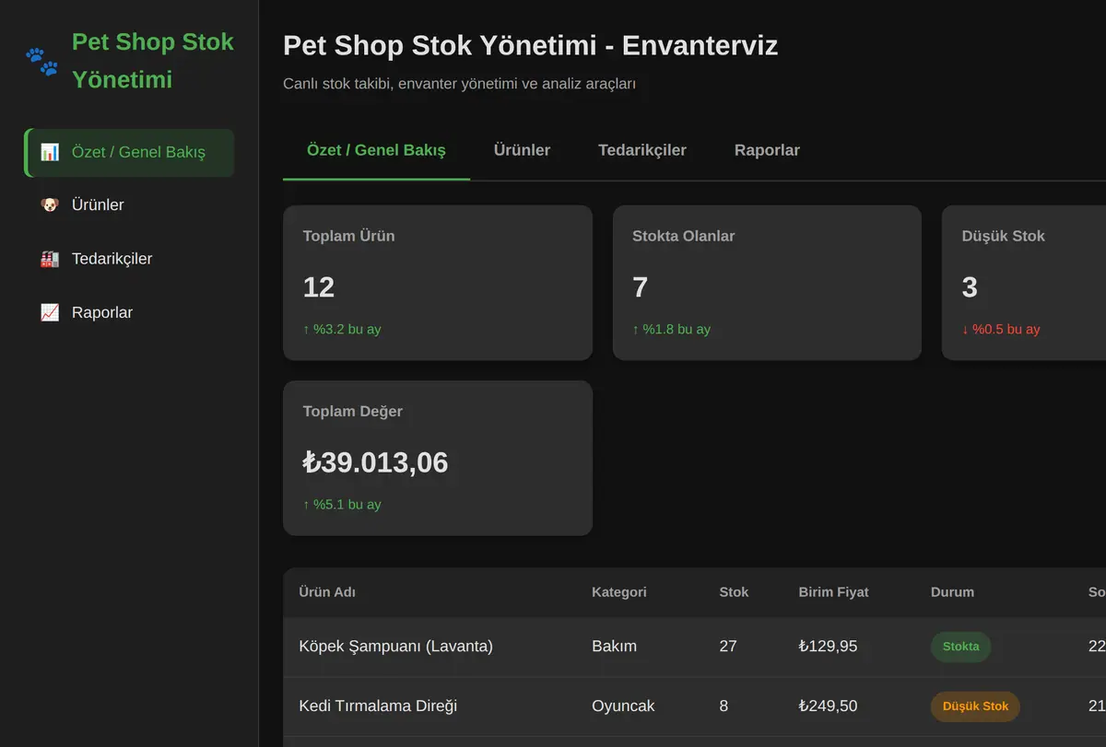Click the ₺249,50 price cell
The width and height of the screenshot is (1106, 747).
coord(828,706)
